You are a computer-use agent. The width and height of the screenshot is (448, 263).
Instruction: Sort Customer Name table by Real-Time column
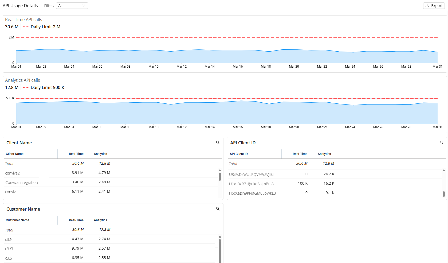(76, 220)
